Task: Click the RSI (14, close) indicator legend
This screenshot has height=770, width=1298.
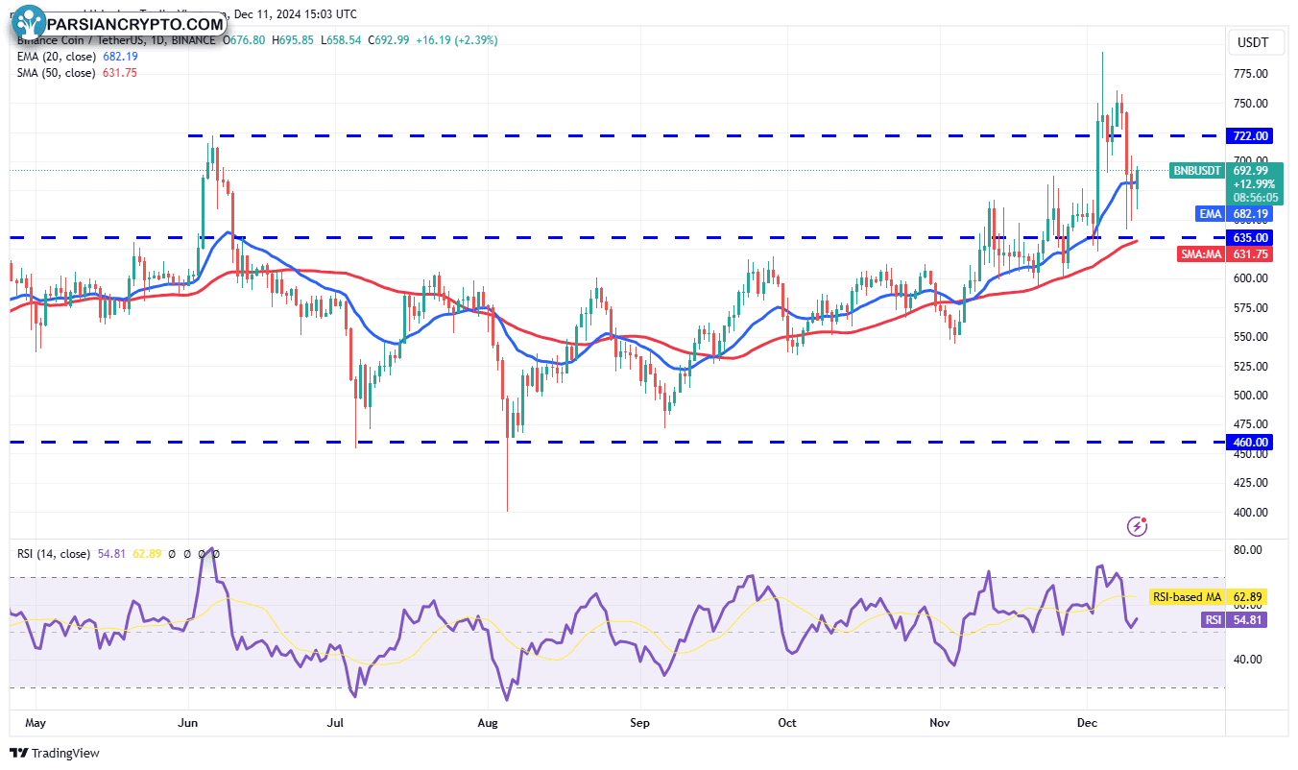Action: tap(54, 554)
